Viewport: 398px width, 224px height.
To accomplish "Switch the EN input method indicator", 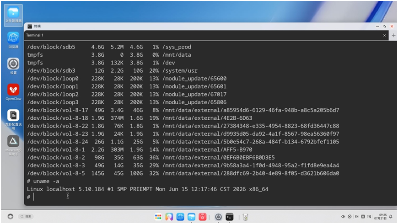I will click(x=357, y=216).
